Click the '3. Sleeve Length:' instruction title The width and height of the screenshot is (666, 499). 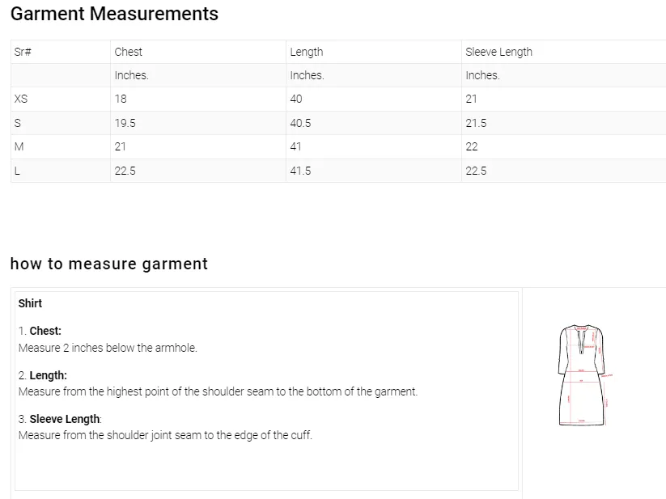point(60,419)
